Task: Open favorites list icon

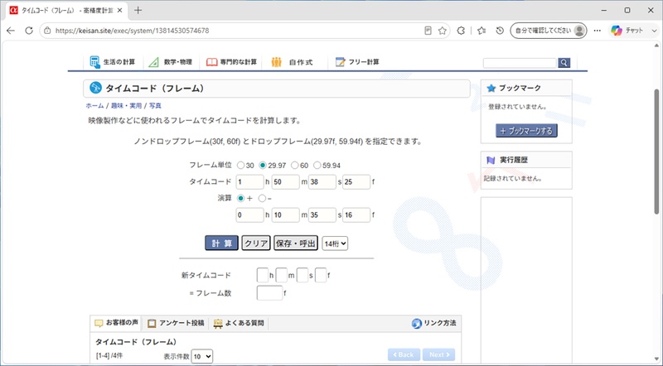Action: click(482, 31)
